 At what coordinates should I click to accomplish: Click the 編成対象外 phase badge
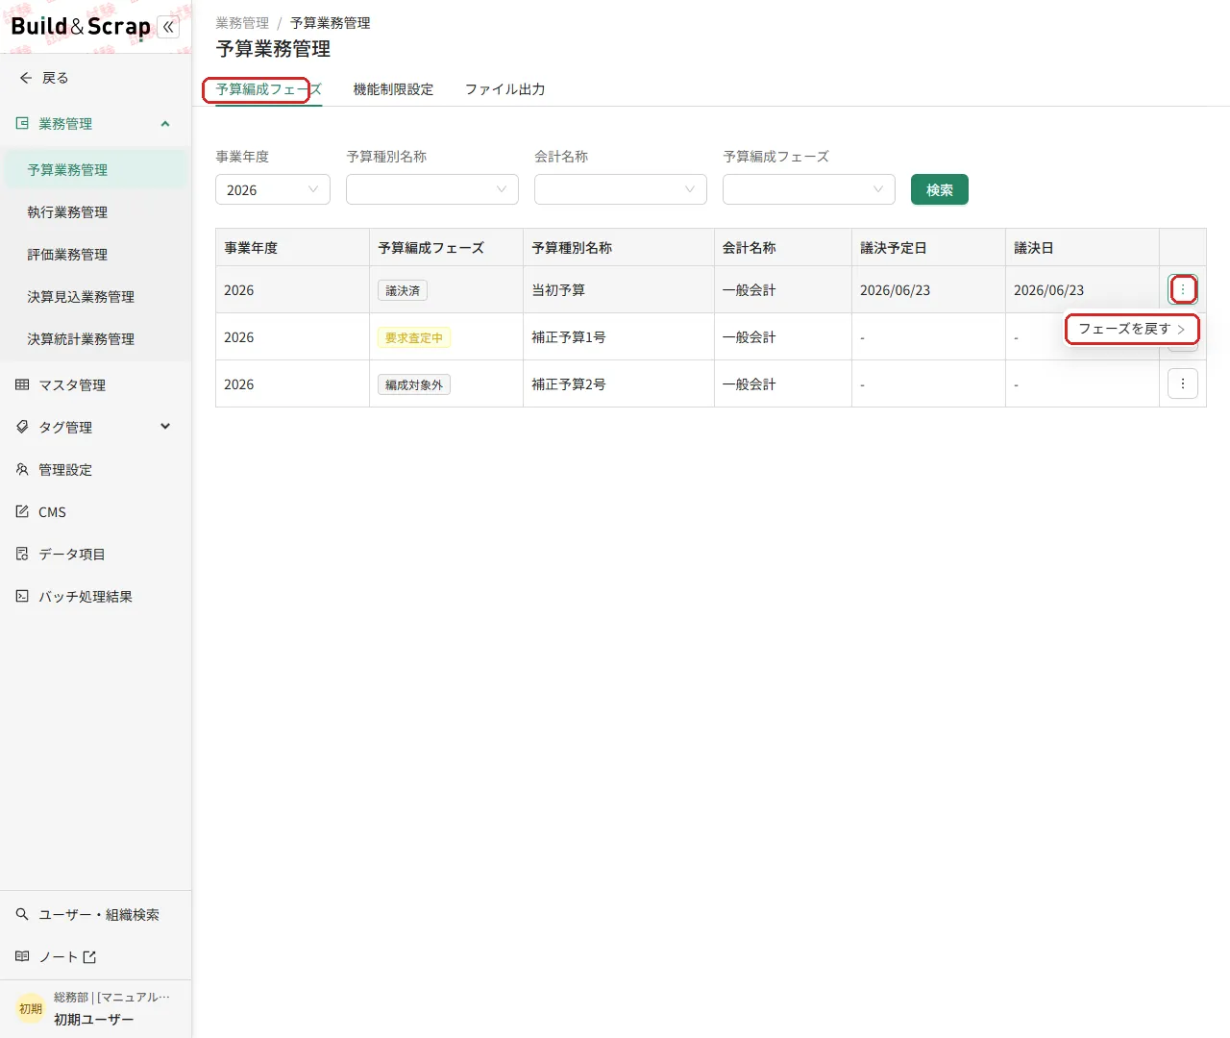[x=414, y=384]
